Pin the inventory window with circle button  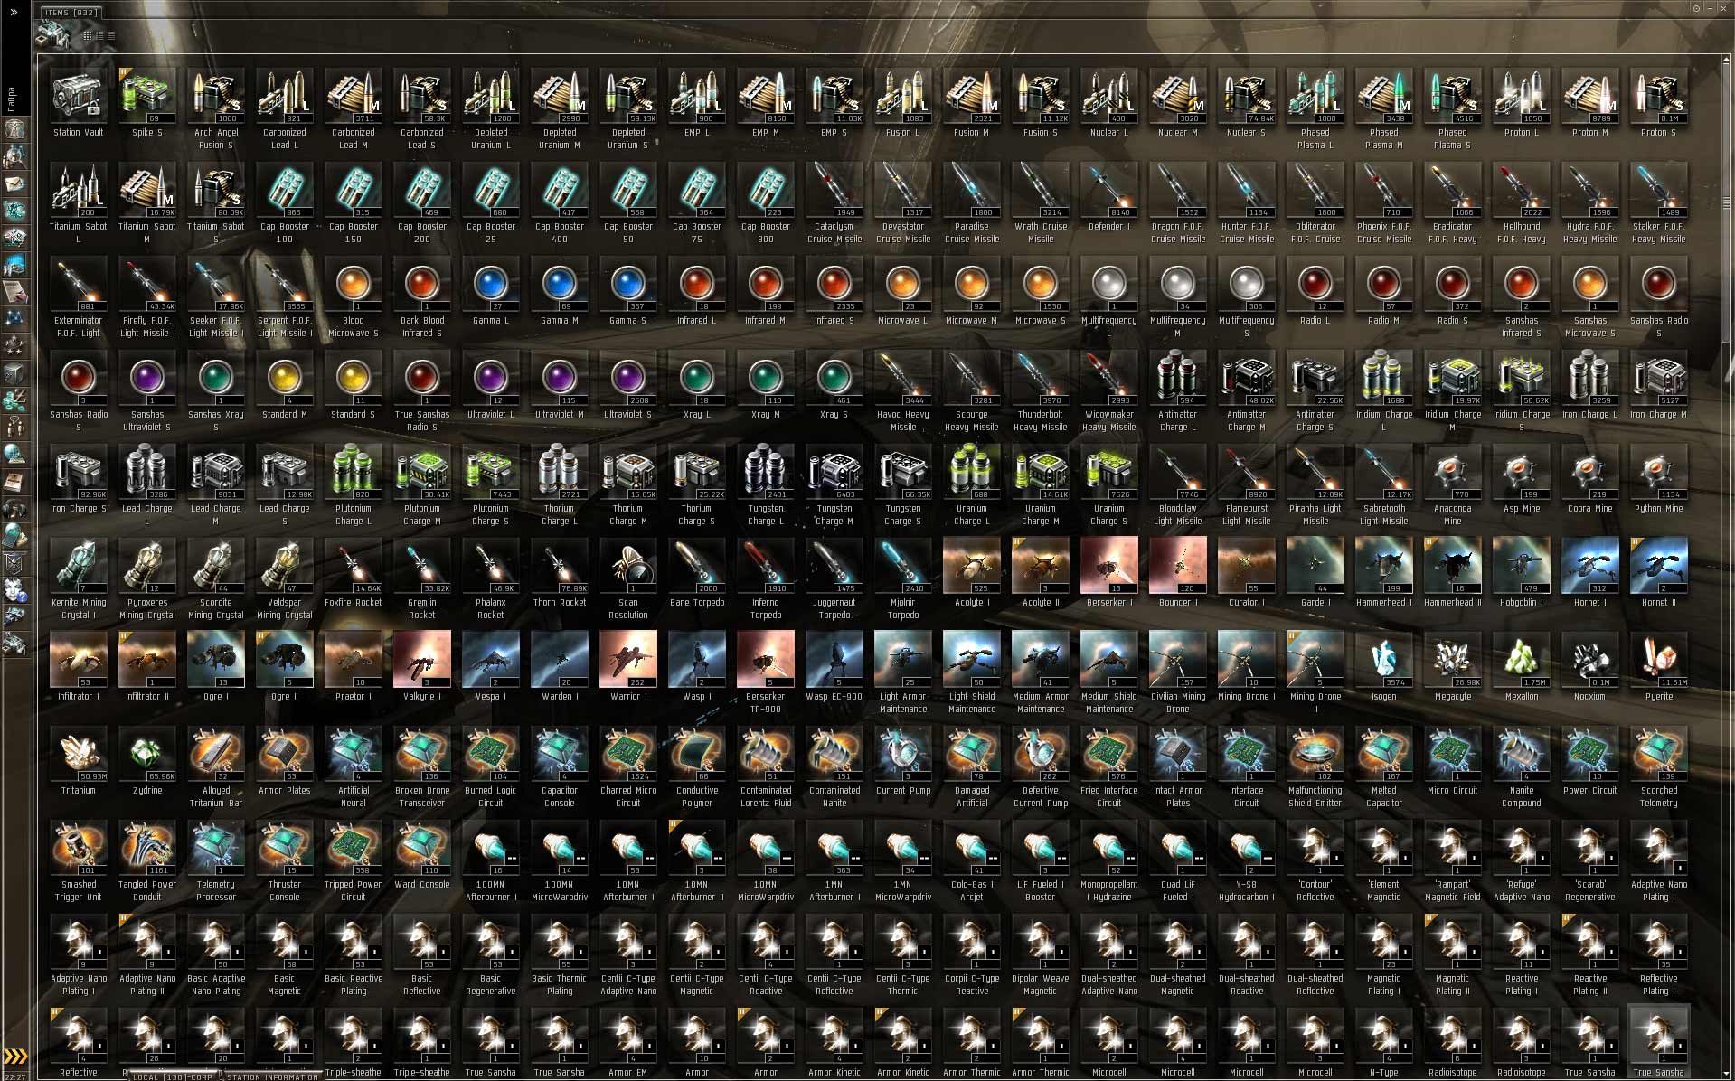1697,8
